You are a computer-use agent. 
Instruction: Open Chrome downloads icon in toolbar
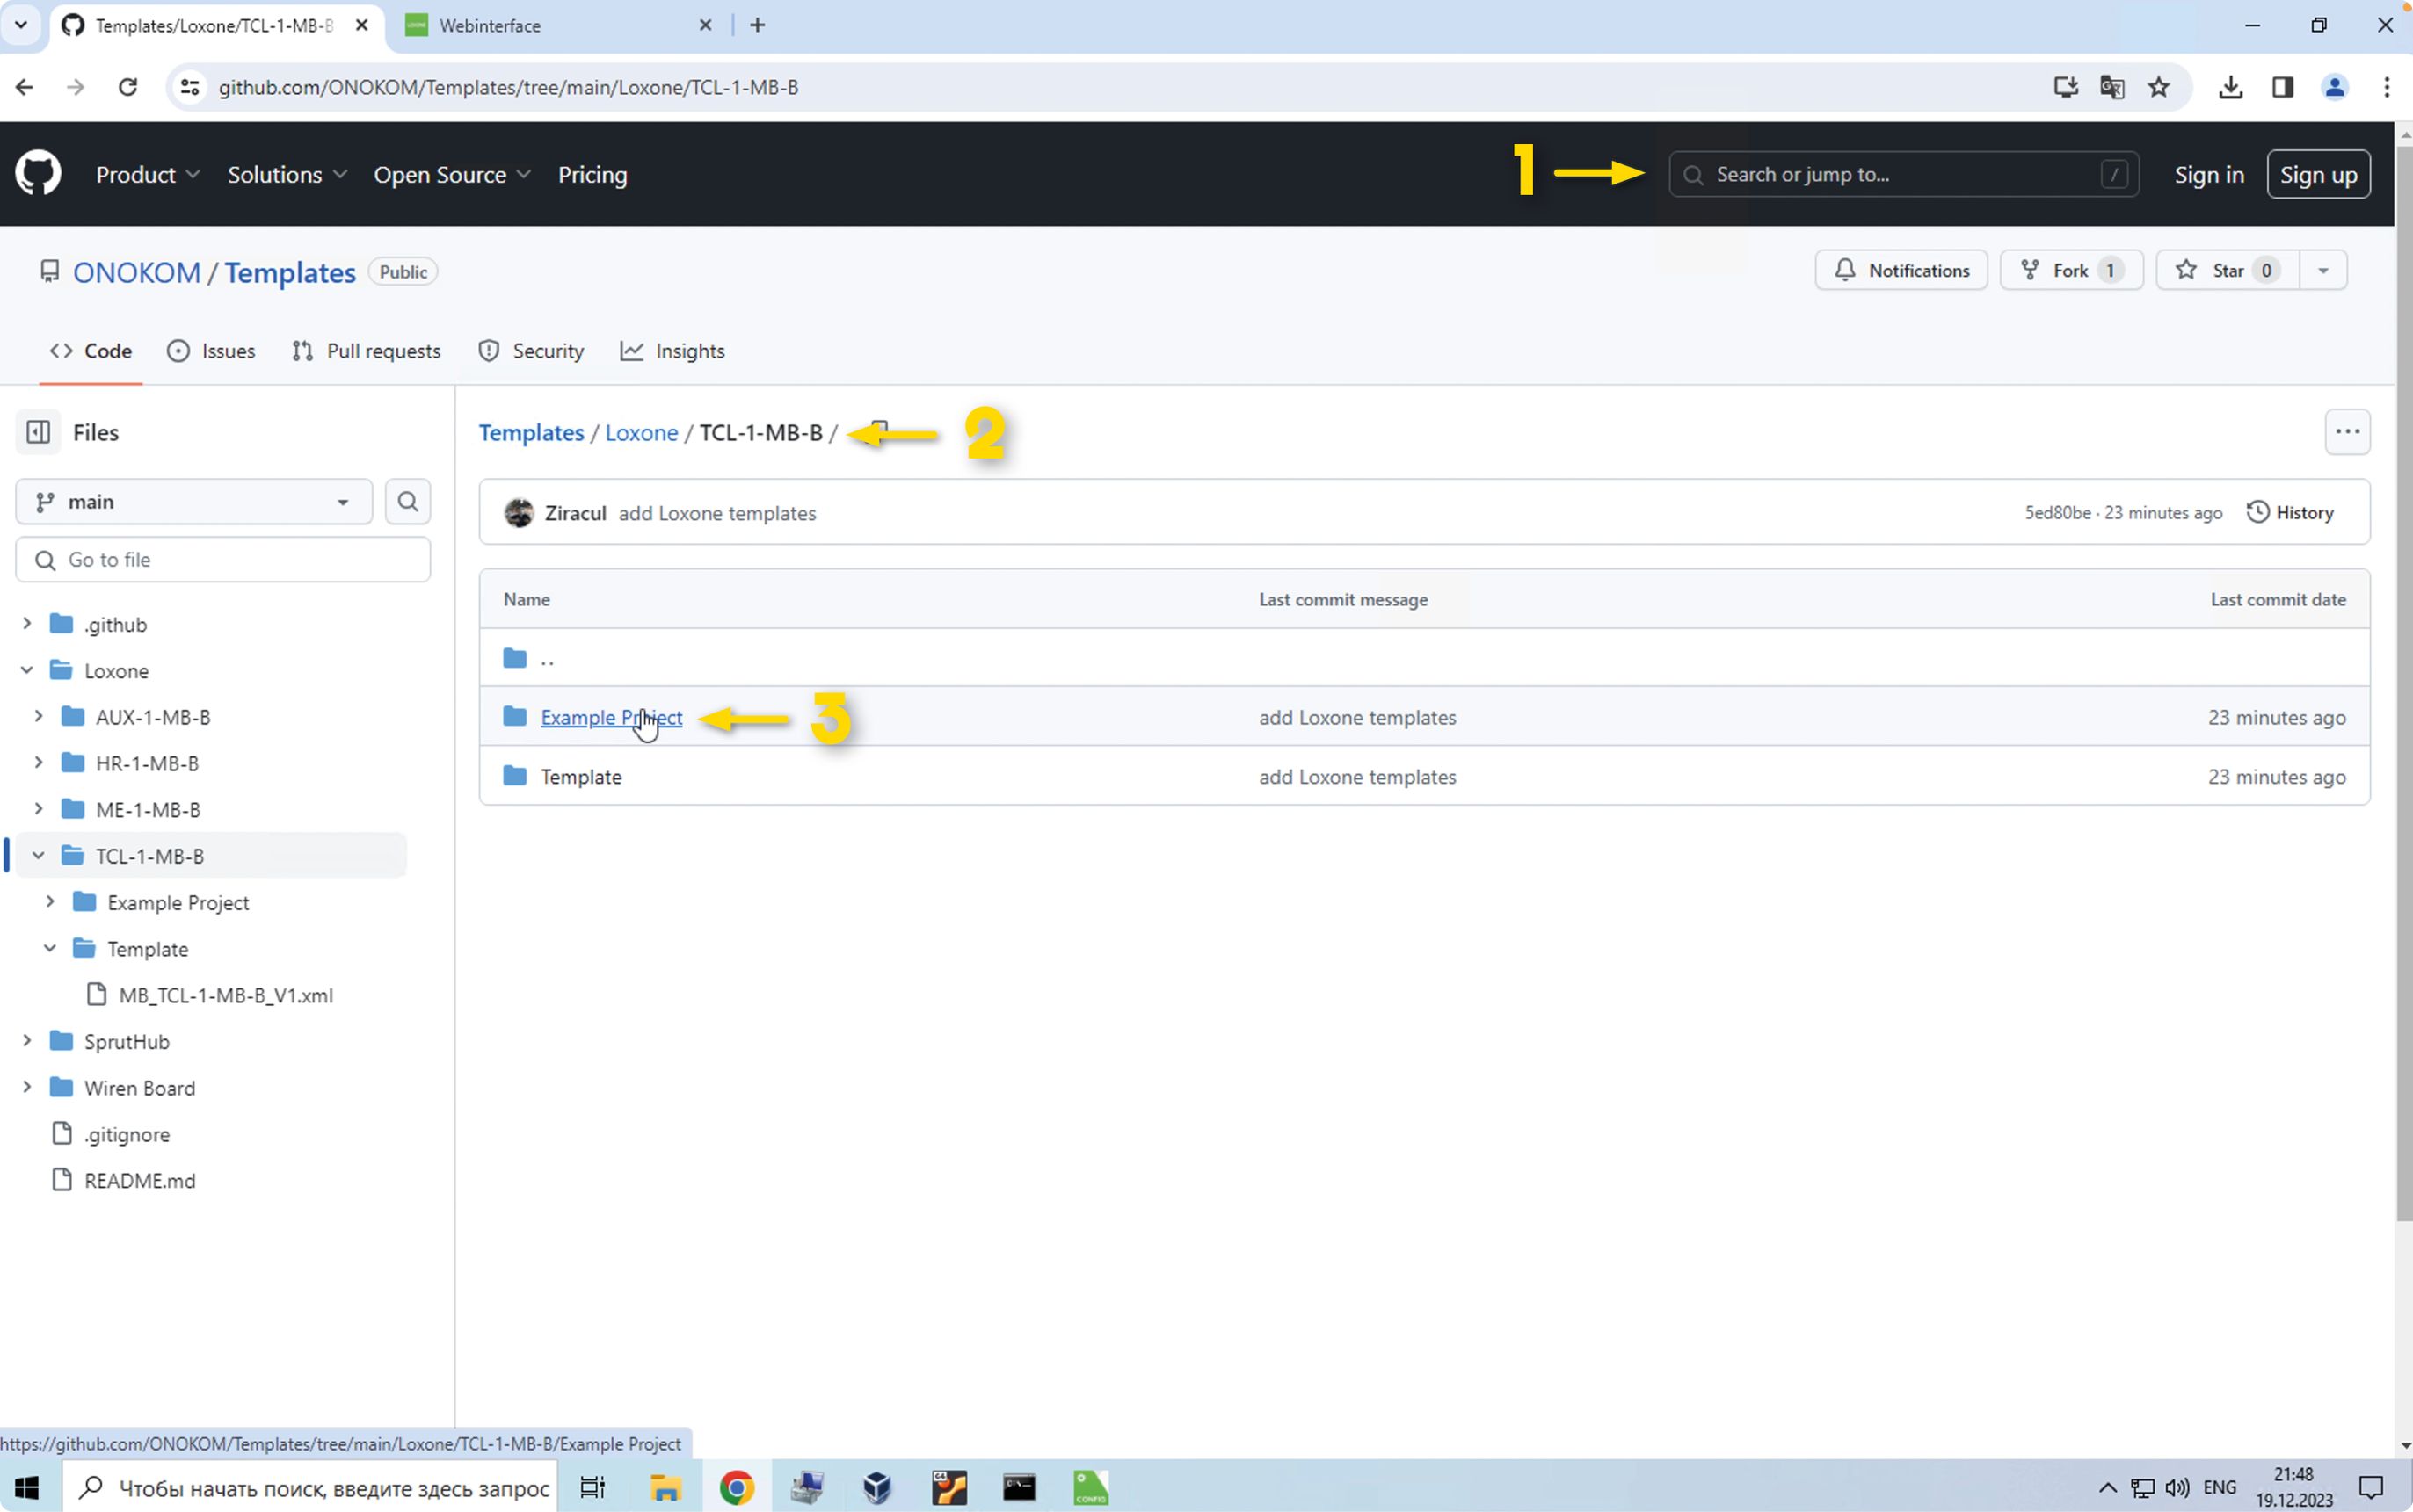(2230, 87)
